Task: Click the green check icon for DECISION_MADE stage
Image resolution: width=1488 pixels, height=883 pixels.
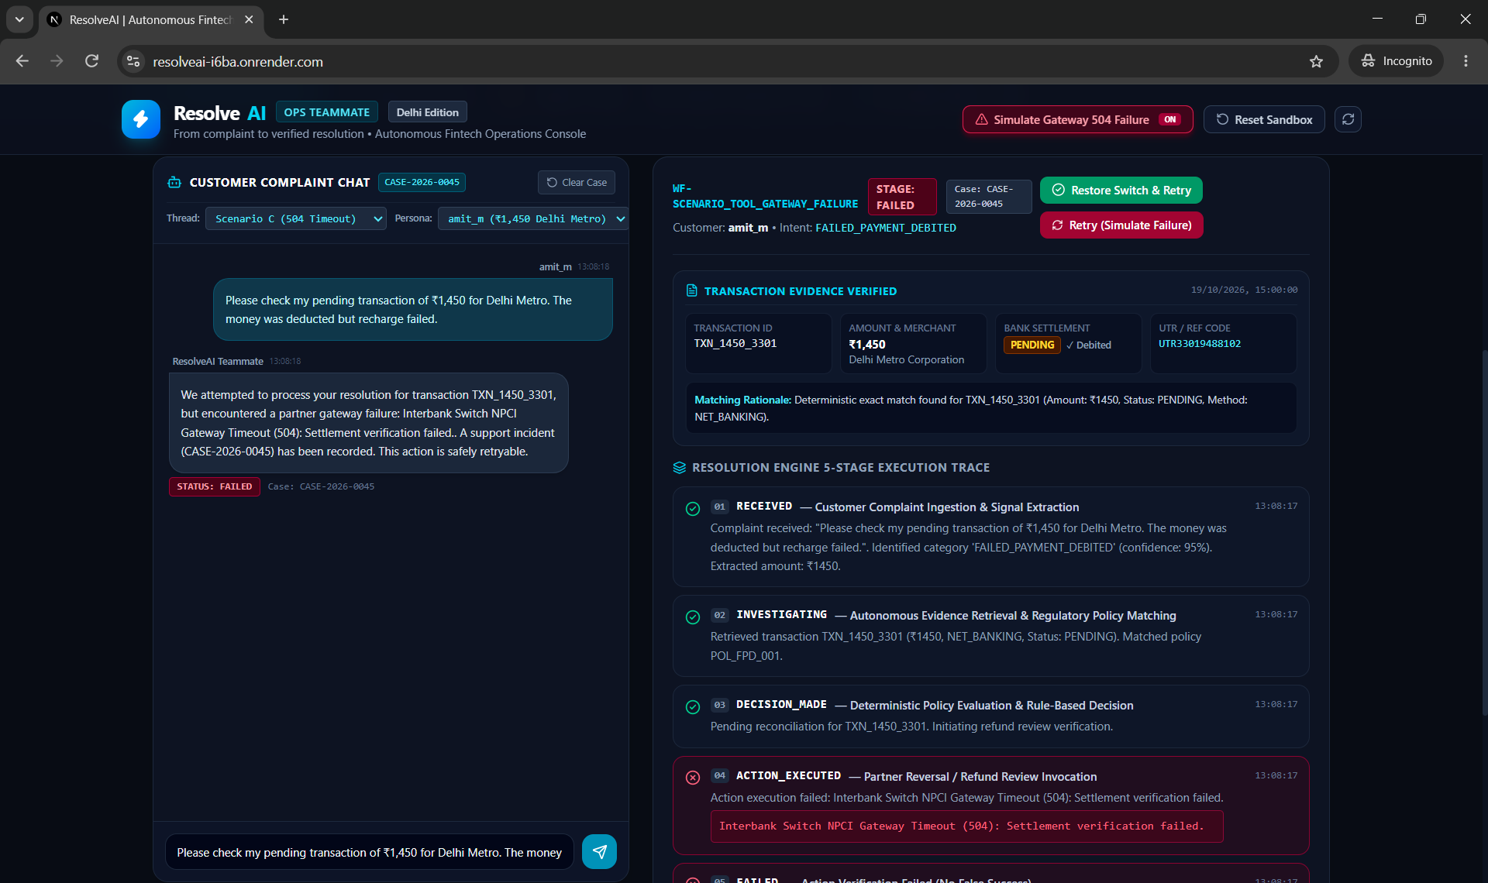Action: pos(693,706)
